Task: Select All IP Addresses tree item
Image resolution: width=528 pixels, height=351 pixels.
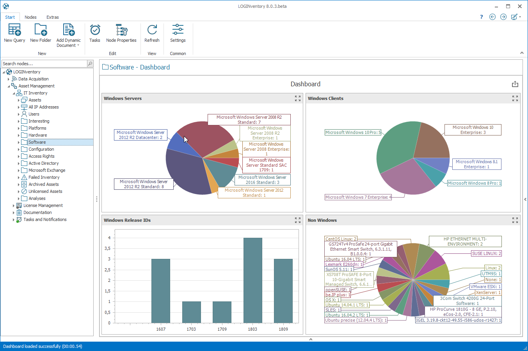Action: tap(44, 107)
